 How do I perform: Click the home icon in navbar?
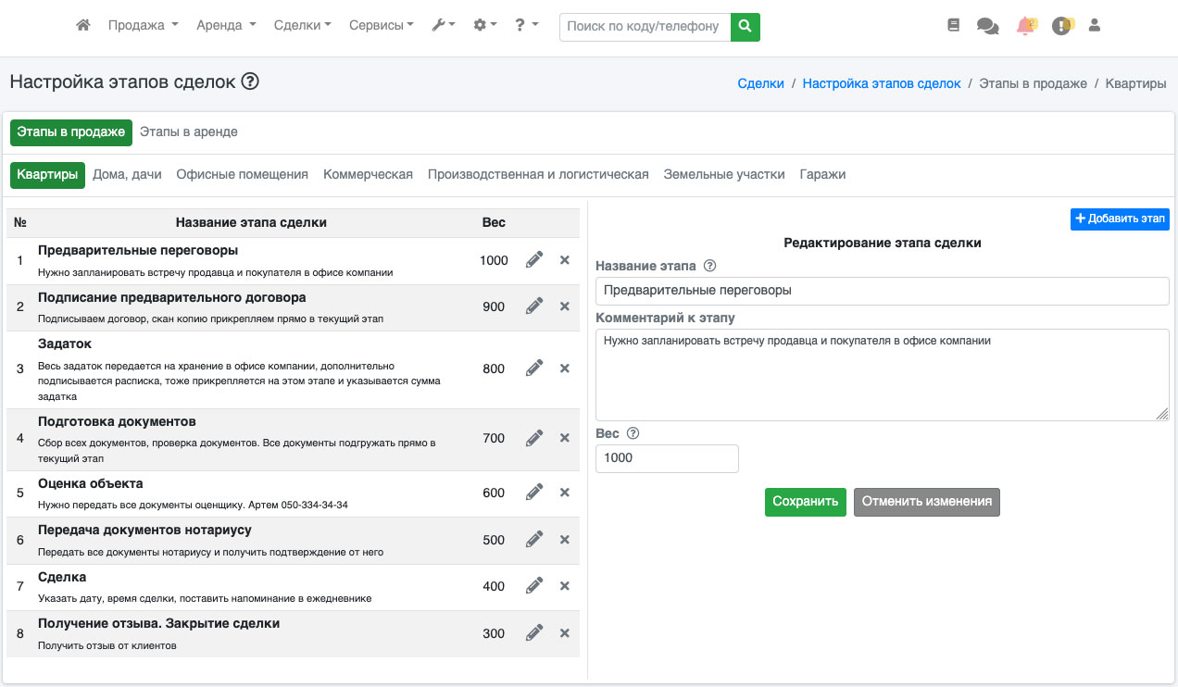point(83,26)
